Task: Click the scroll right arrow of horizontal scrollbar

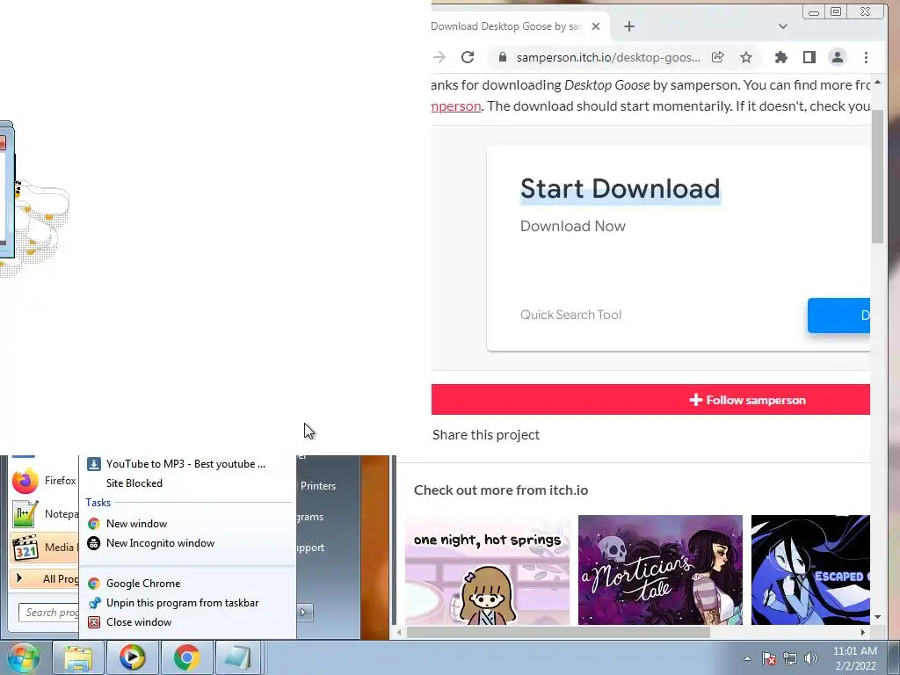Action: click(x=863, y=632)
